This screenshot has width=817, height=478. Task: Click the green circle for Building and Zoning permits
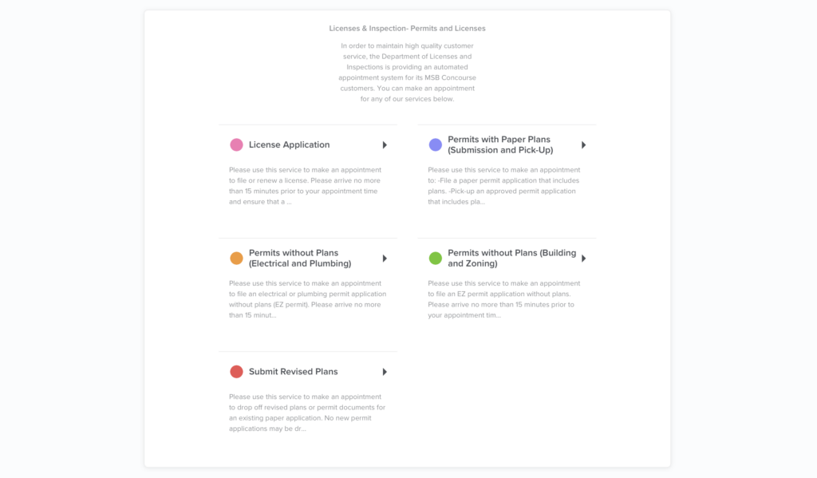[436, 259]
